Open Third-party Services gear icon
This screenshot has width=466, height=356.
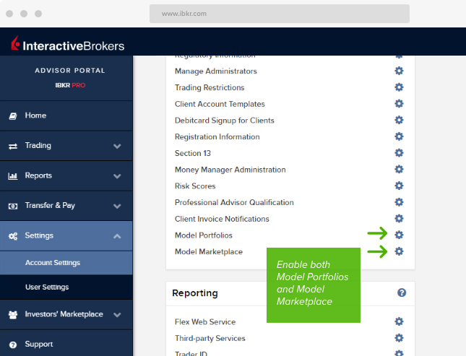pyautogui.click(x=399, y=338)
